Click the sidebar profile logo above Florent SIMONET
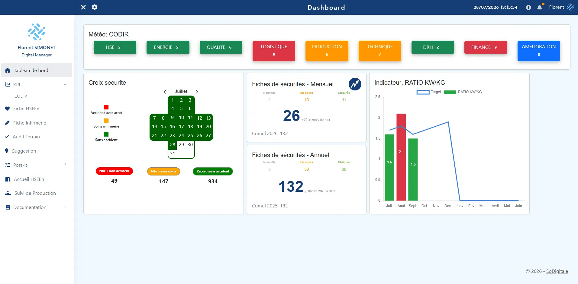The image size is (578, 284). tap(37, 32)
